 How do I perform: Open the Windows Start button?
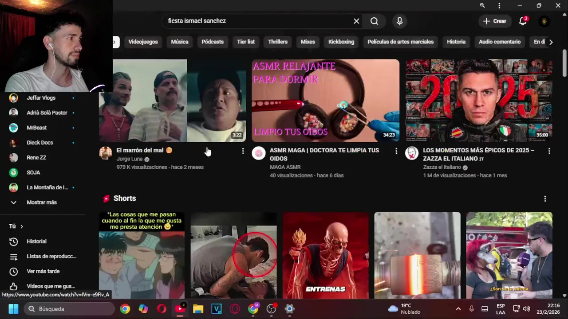[13, 309]
